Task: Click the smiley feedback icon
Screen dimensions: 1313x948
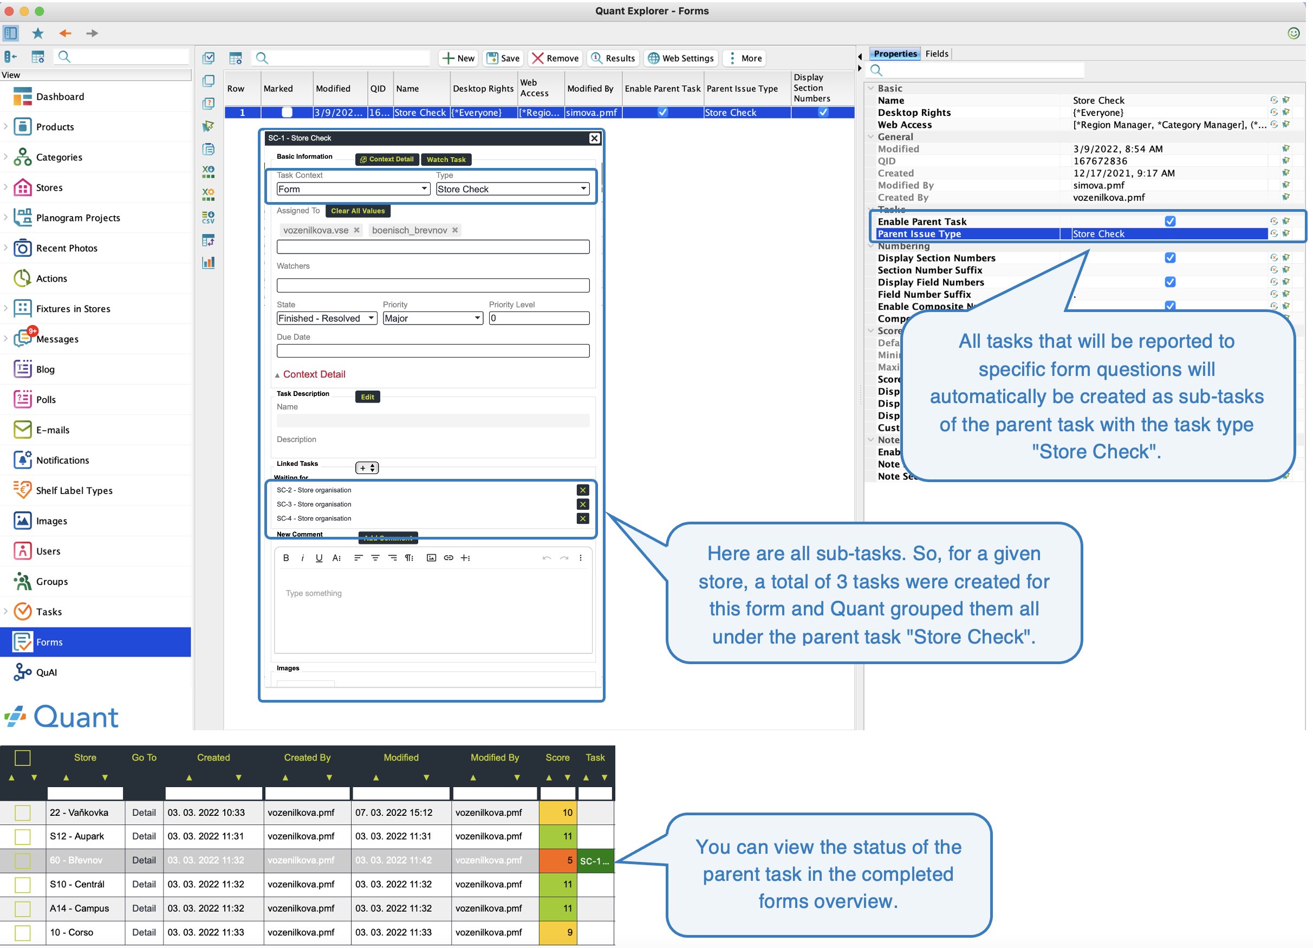Action: (x=1294, y=33)
